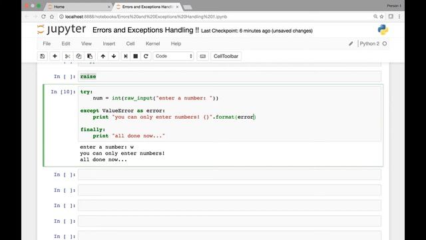Click the 'finally:' code line
The width and height of the screenshot is (426, 240).
click(x=93, y=129)
